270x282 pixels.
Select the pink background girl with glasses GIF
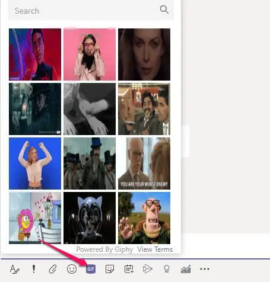[x=90, y=55]
